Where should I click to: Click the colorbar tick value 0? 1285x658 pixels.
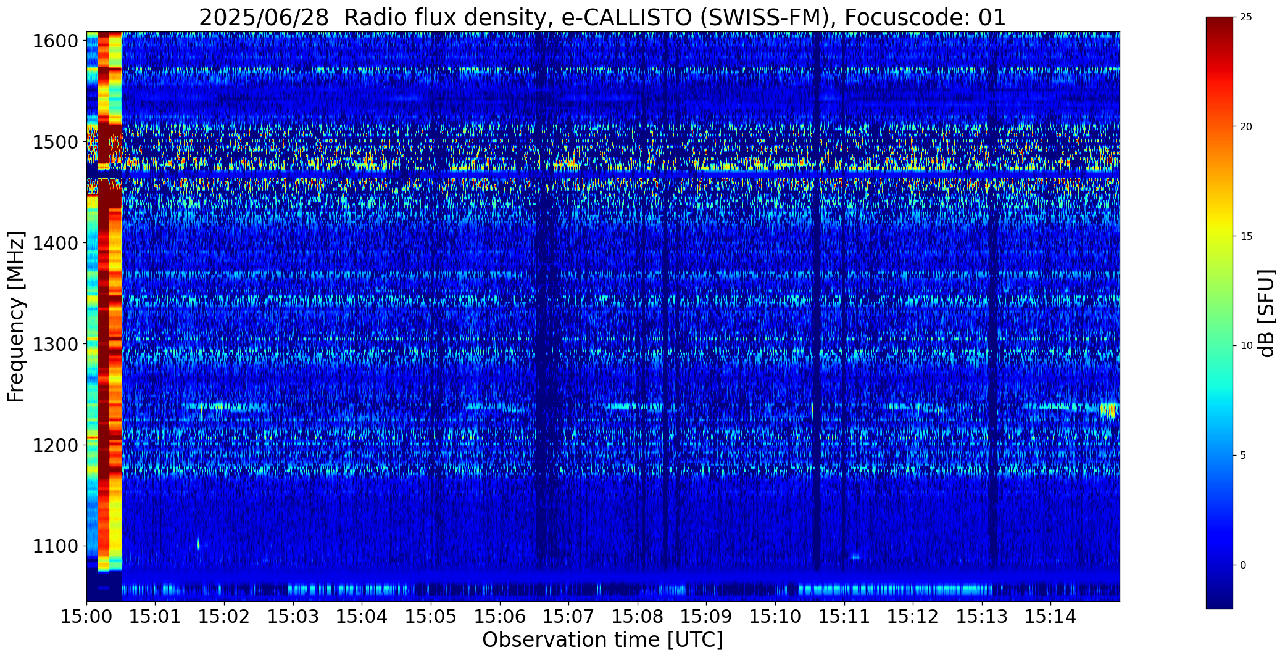pos(1243,565)
